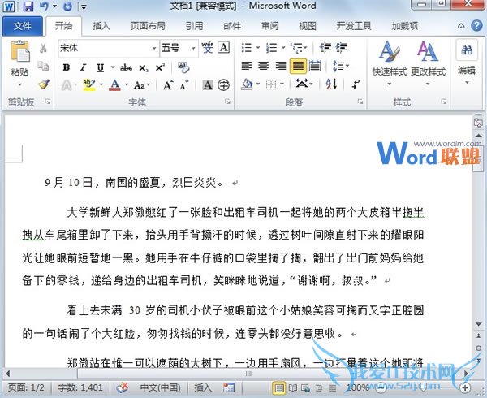487x398 pixels.
Task: Toggle Superscript formatting
Action: tap(160, 67)
